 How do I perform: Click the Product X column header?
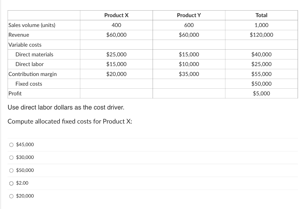(116, 15)
